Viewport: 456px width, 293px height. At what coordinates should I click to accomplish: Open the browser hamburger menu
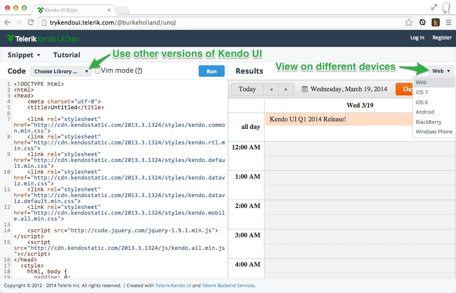click(x=449, y=22)
